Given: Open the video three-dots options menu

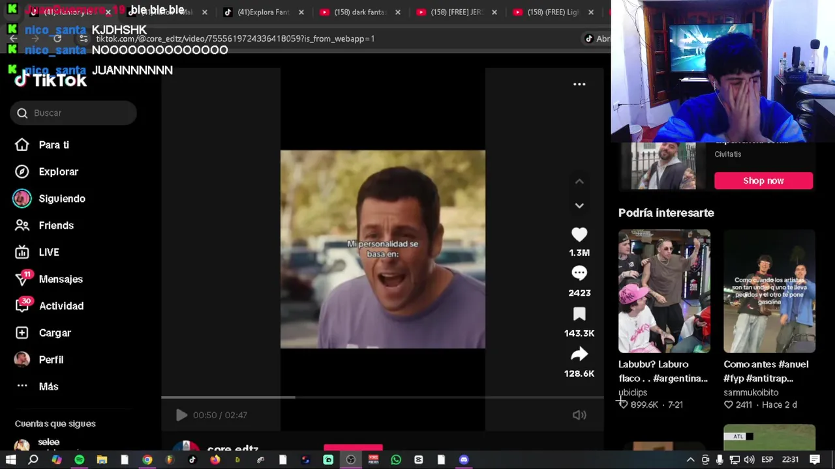Looking at the screenshot, I should point(579,84).
